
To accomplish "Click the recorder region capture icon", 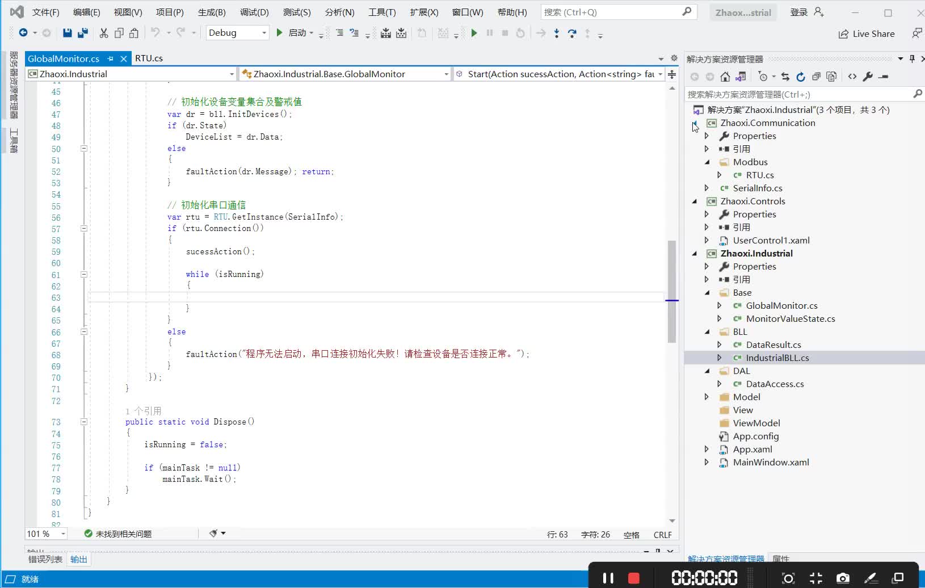I will (788, 578).
